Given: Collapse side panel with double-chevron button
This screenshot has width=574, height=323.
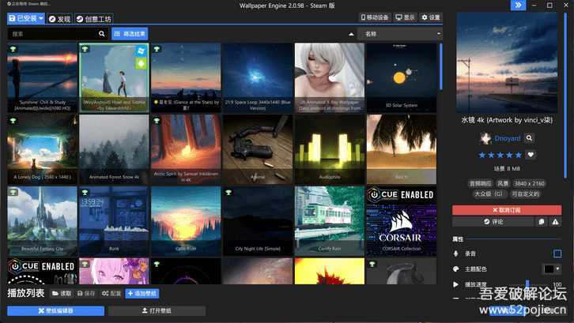Looking at the screenshot, I should 517,6.
